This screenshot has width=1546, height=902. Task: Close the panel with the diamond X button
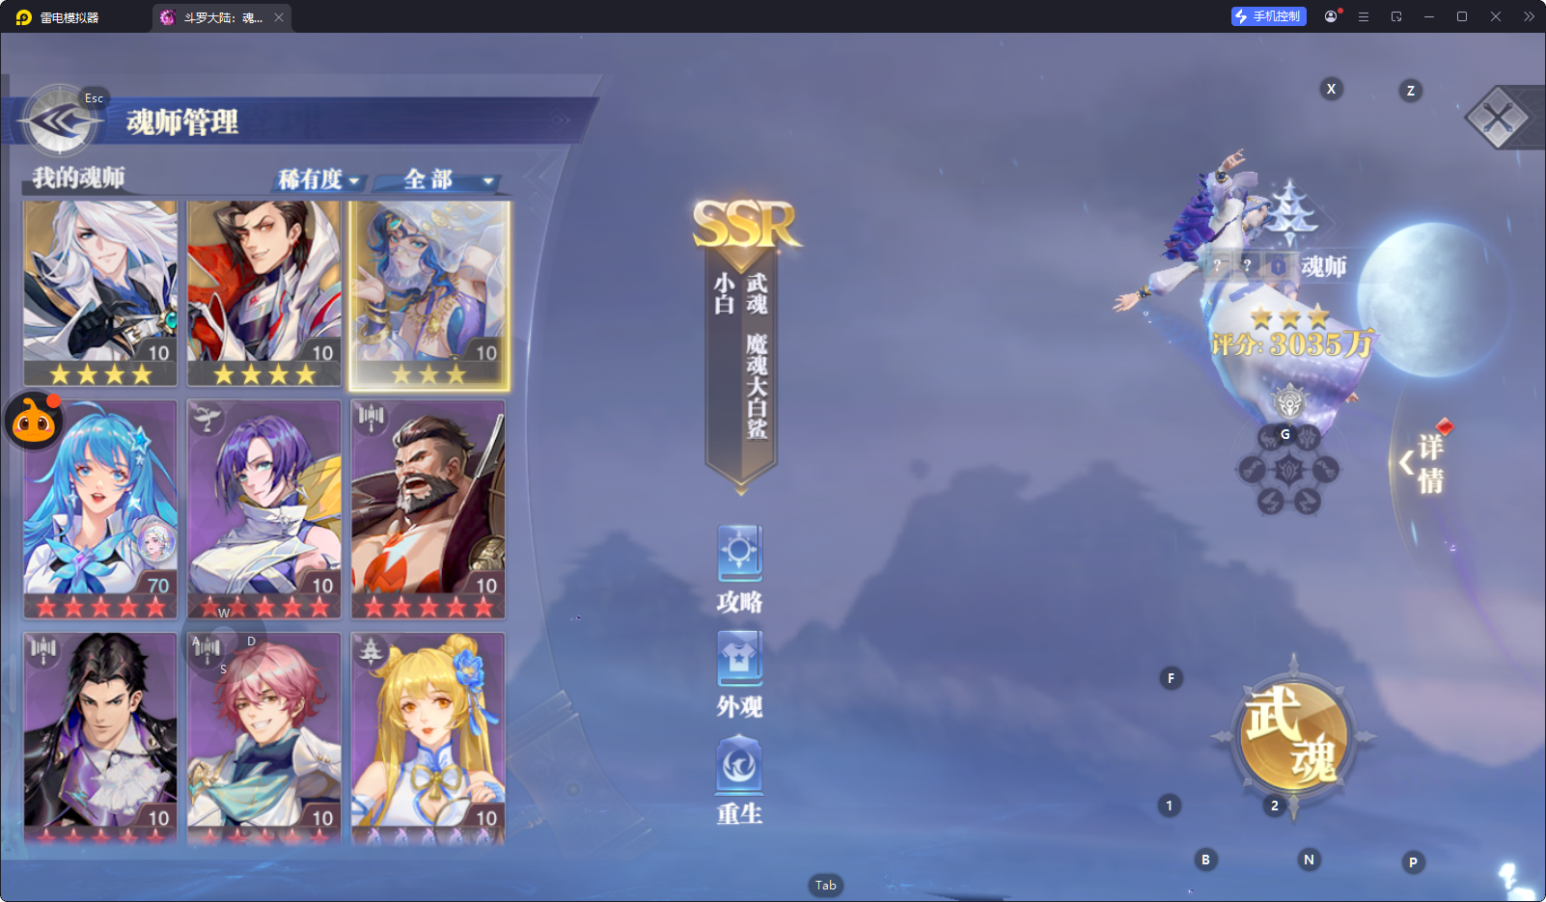point(1498,119)
